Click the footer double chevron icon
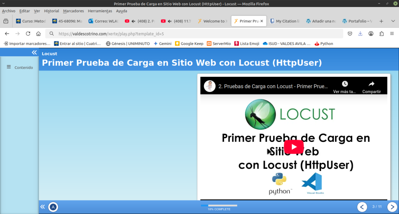399x214 pixels. (43, 207)
